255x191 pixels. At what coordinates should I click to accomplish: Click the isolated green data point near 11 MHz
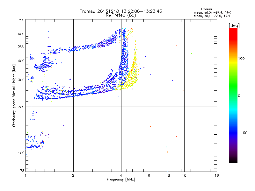(x=192, y=53)
